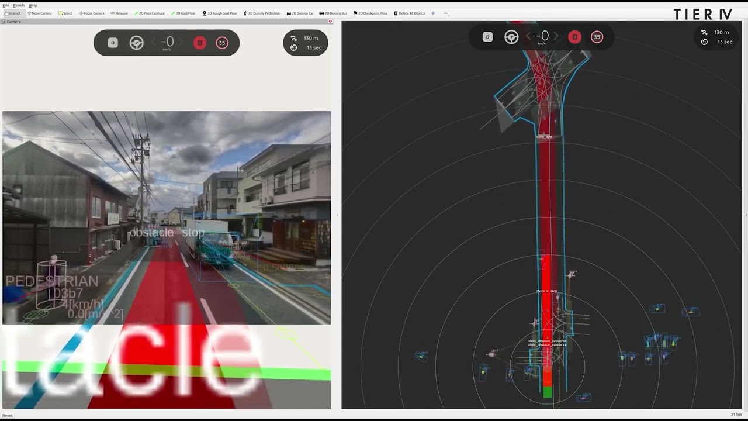The height and width of the screenshot is (421, 748).
Task: Open the Panels menu
Action: [19, 5]
